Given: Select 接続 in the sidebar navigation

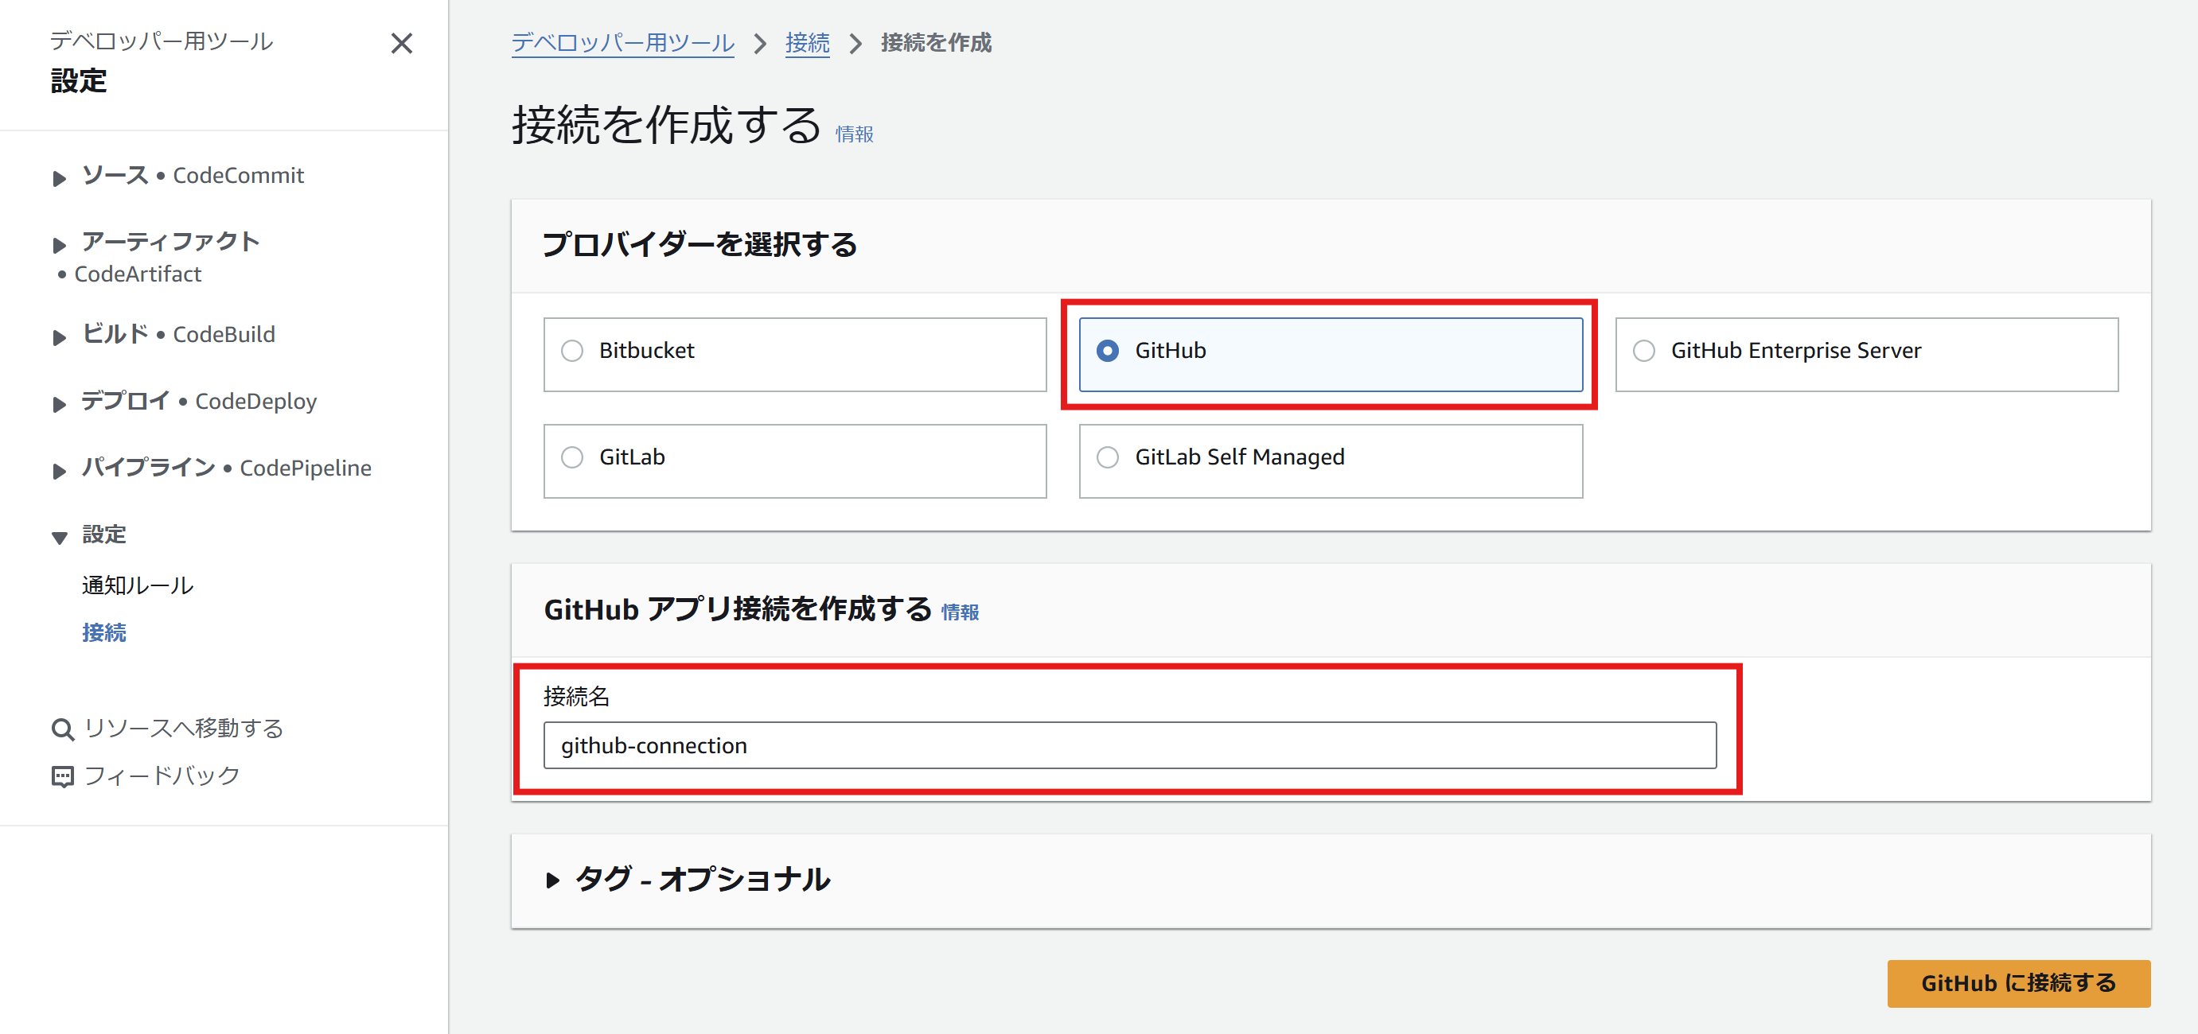Looking at the screenshot, I should tap(104, 633).
